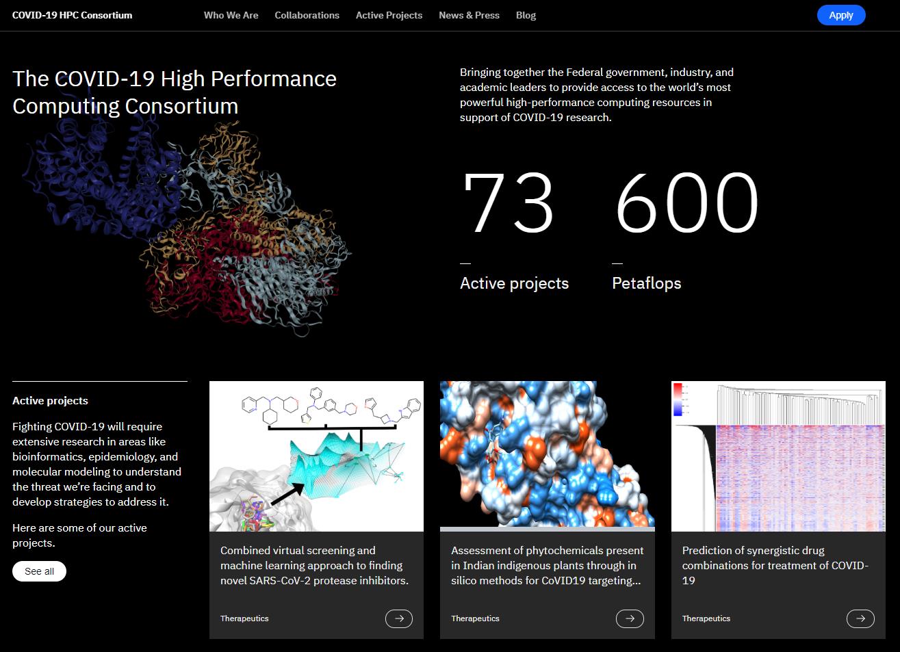The width and height of the screenshot is (900, 652).
Task: Open the News & Press section
Action: click(x=469, y=15)
